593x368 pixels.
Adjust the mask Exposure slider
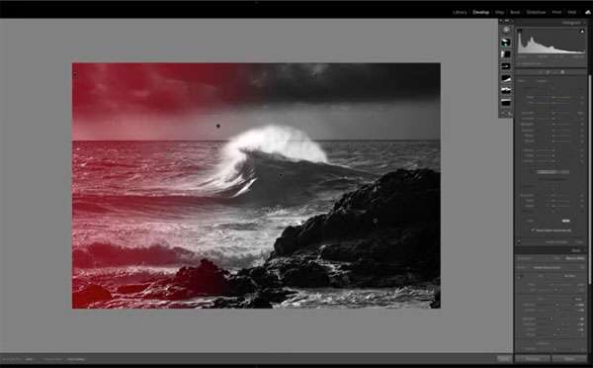(553, 113)
